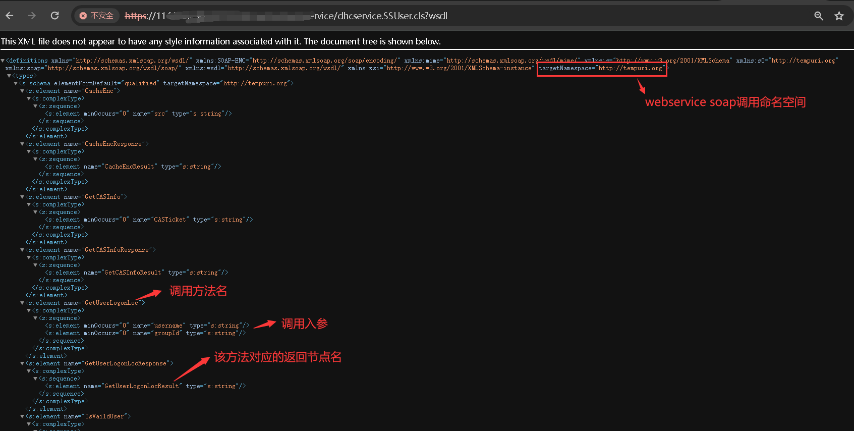Reload the WSDL page
The height and width of the screenshot is (431, 854).
[x=55, y=16]
